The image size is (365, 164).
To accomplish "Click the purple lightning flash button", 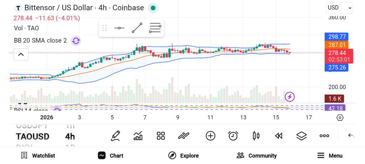I will [x=290, y=96].
